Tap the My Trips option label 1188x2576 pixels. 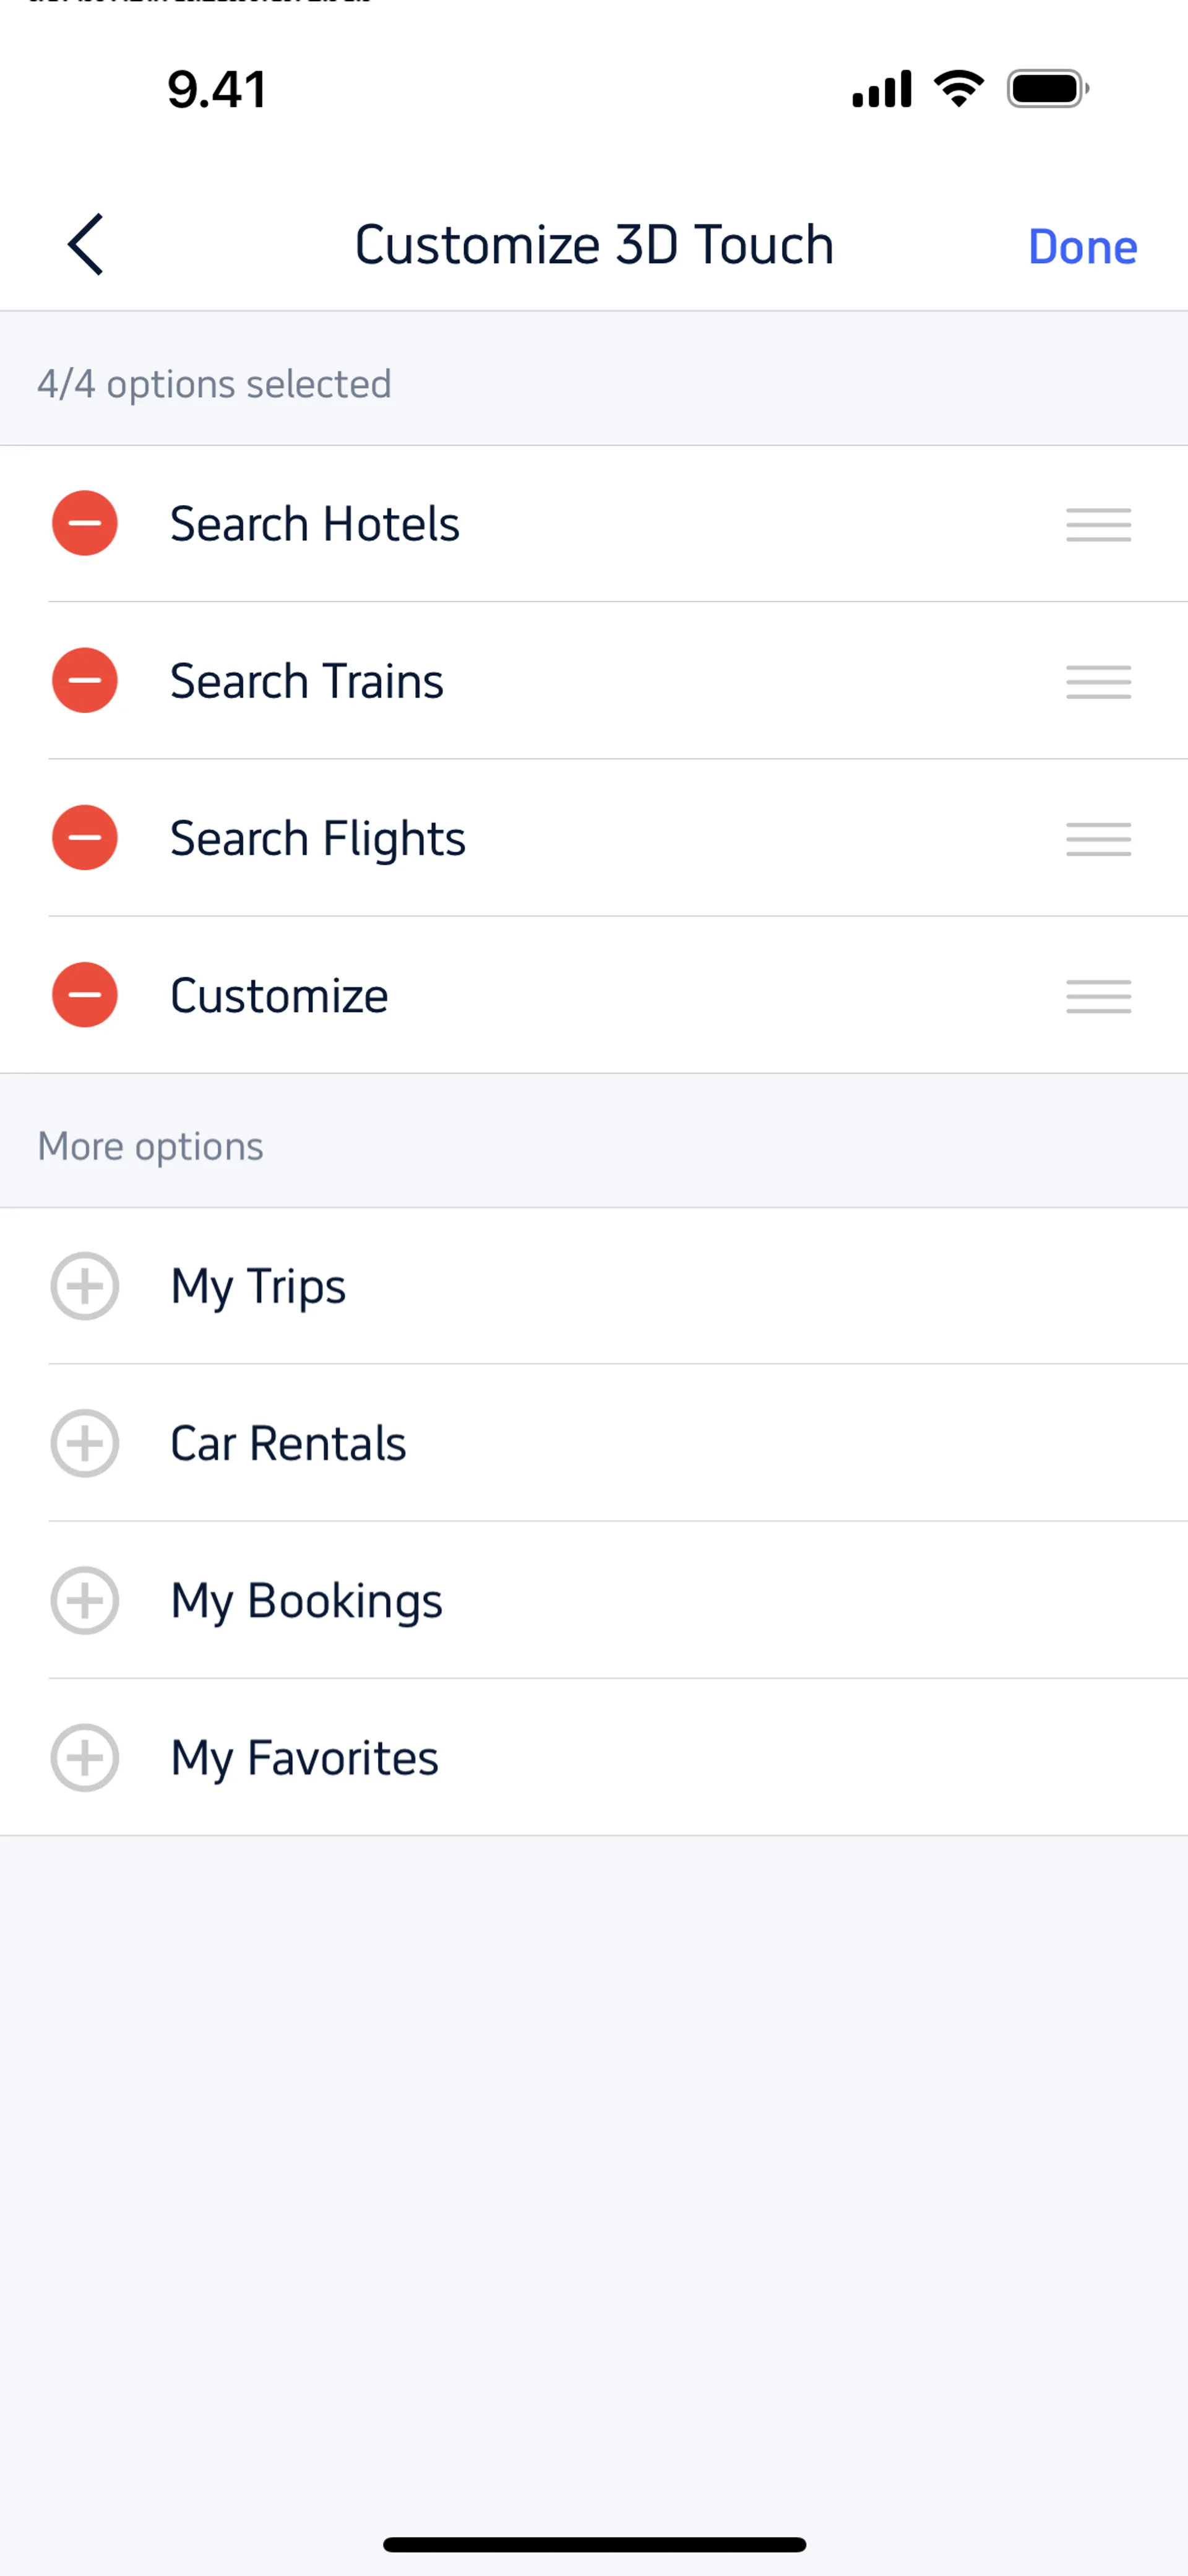click(258, 1287)
